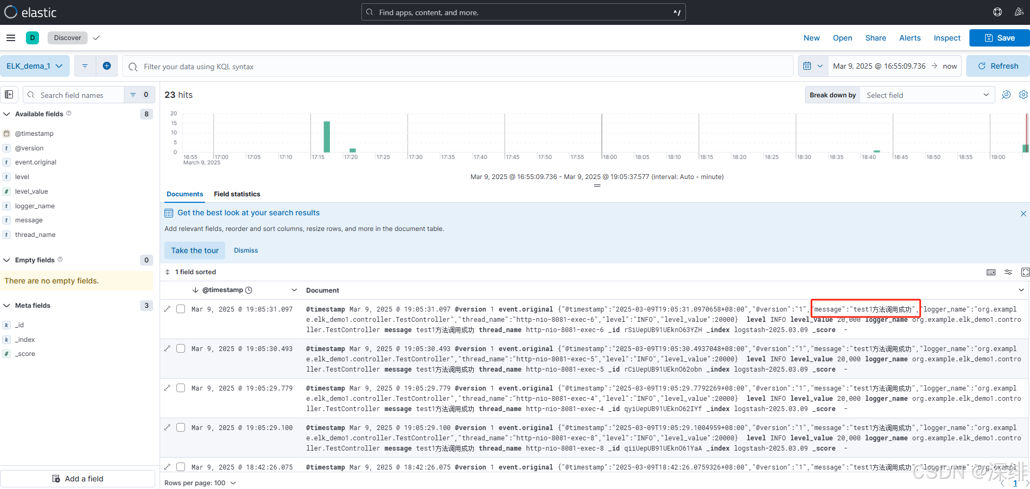
Task: Click the histogram lens edit icon
Action: (x=1006, y=95)
